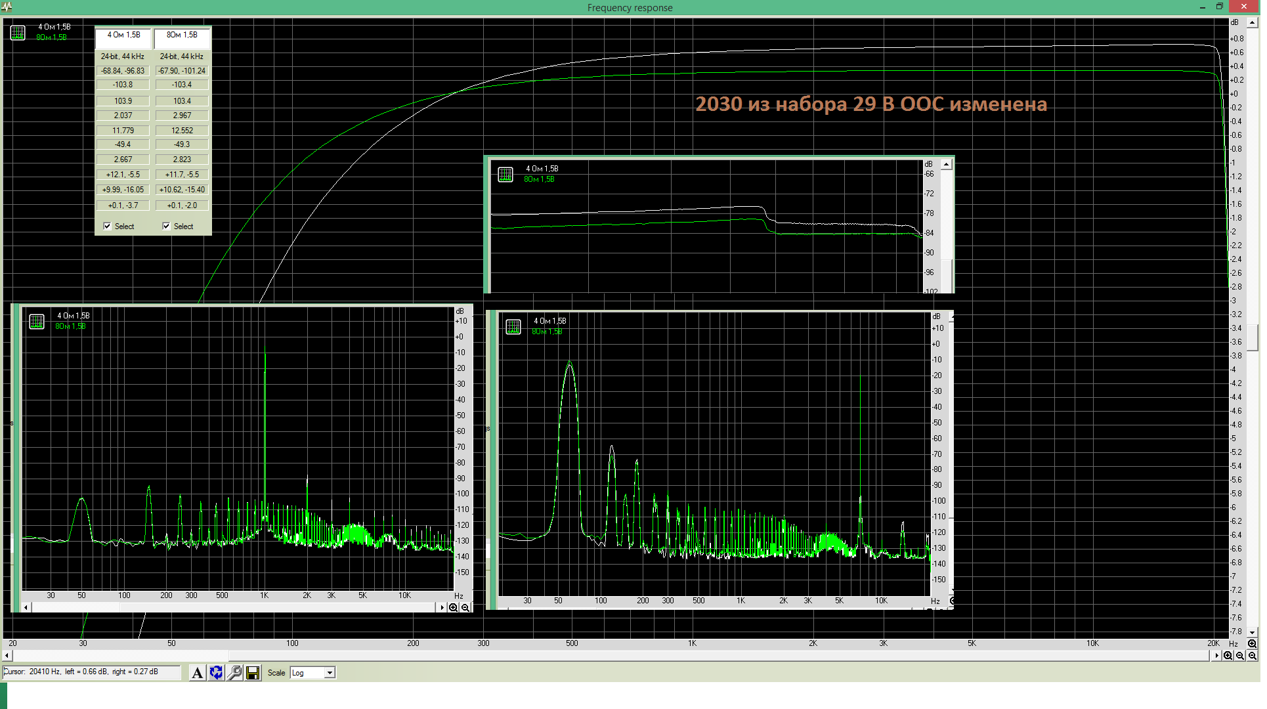Click the vertical zoom-out magnifier at bottom-right corner
The height and width of the screenshot is (709, 1267).
click(1252, 656)
